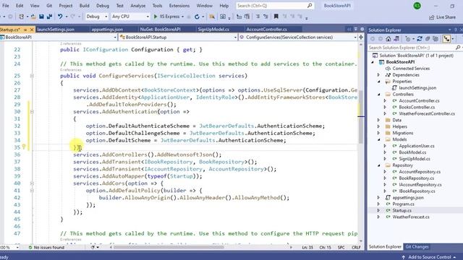Screen dimensions: 463x260
Task: Open the File menu
Action: point(6,6)
